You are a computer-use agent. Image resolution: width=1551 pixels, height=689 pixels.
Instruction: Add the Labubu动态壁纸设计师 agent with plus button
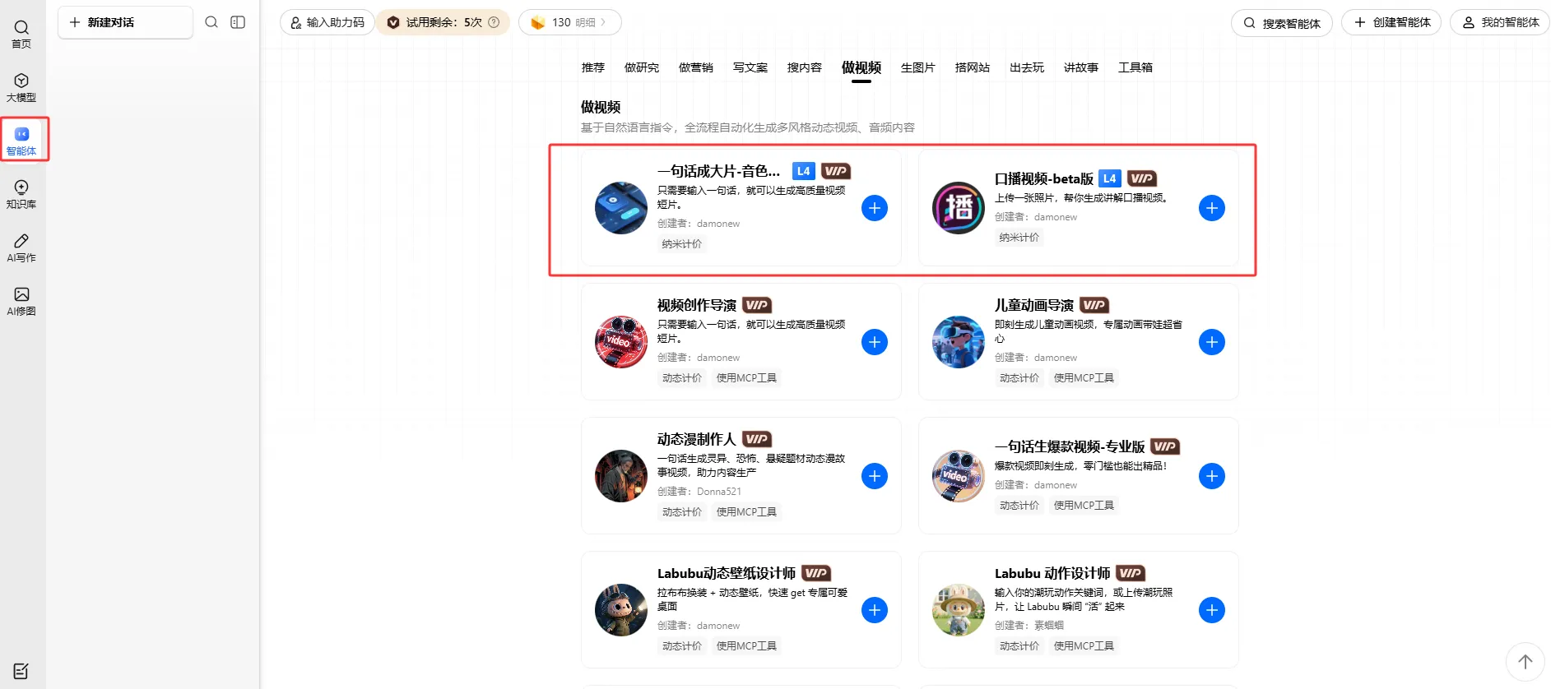pyautogui.click(x=875, y=610)
